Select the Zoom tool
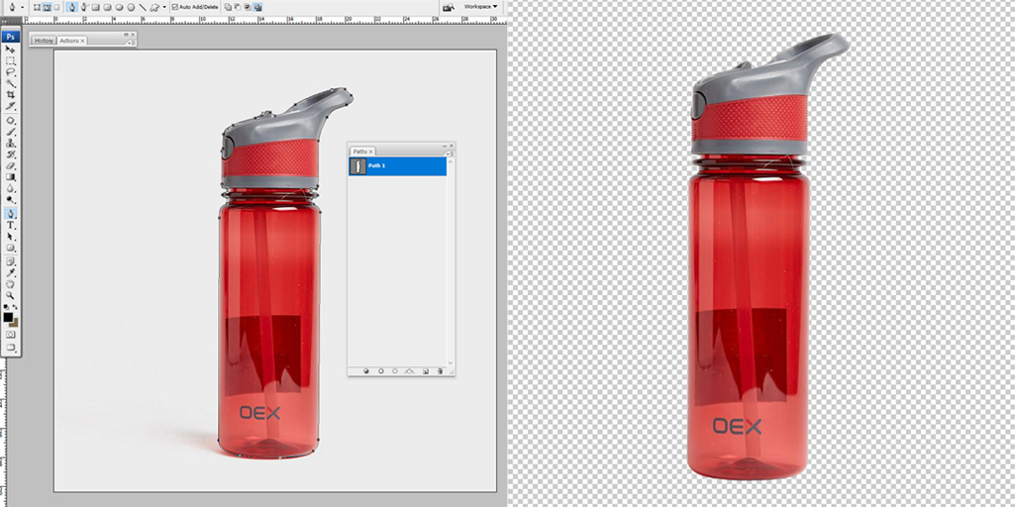 (x=10, y=295)
